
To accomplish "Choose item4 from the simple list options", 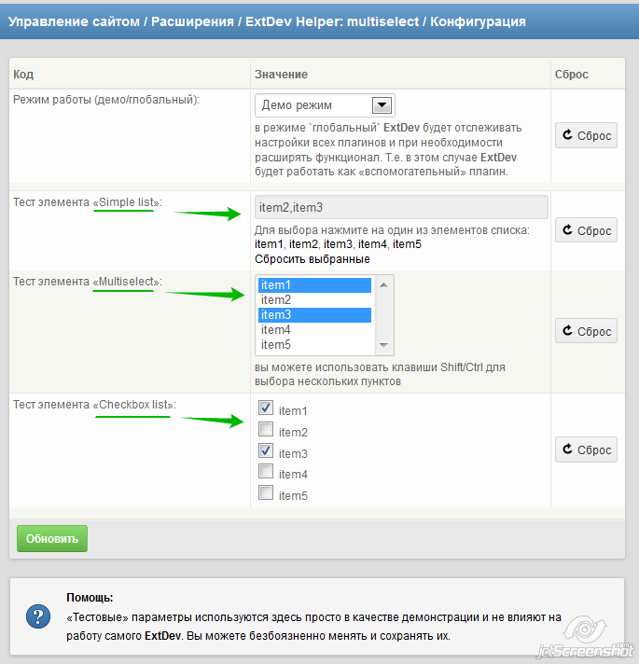I will (x=372, y=244).
